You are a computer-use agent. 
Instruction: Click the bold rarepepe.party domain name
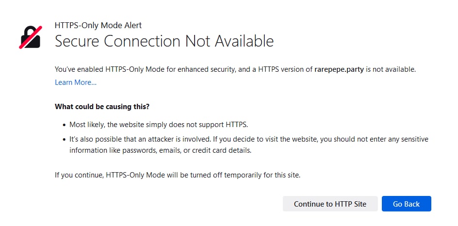coord(339,70)
